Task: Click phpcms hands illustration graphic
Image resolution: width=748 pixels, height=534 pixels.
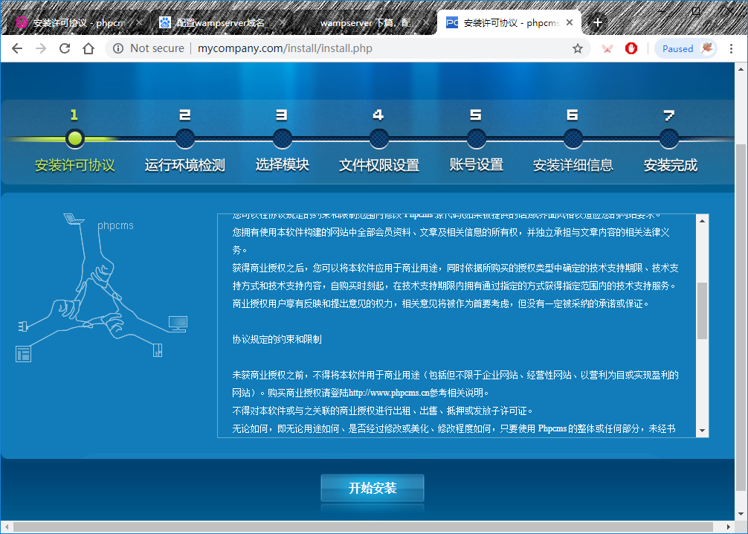Action: click(x=102, y=287)
